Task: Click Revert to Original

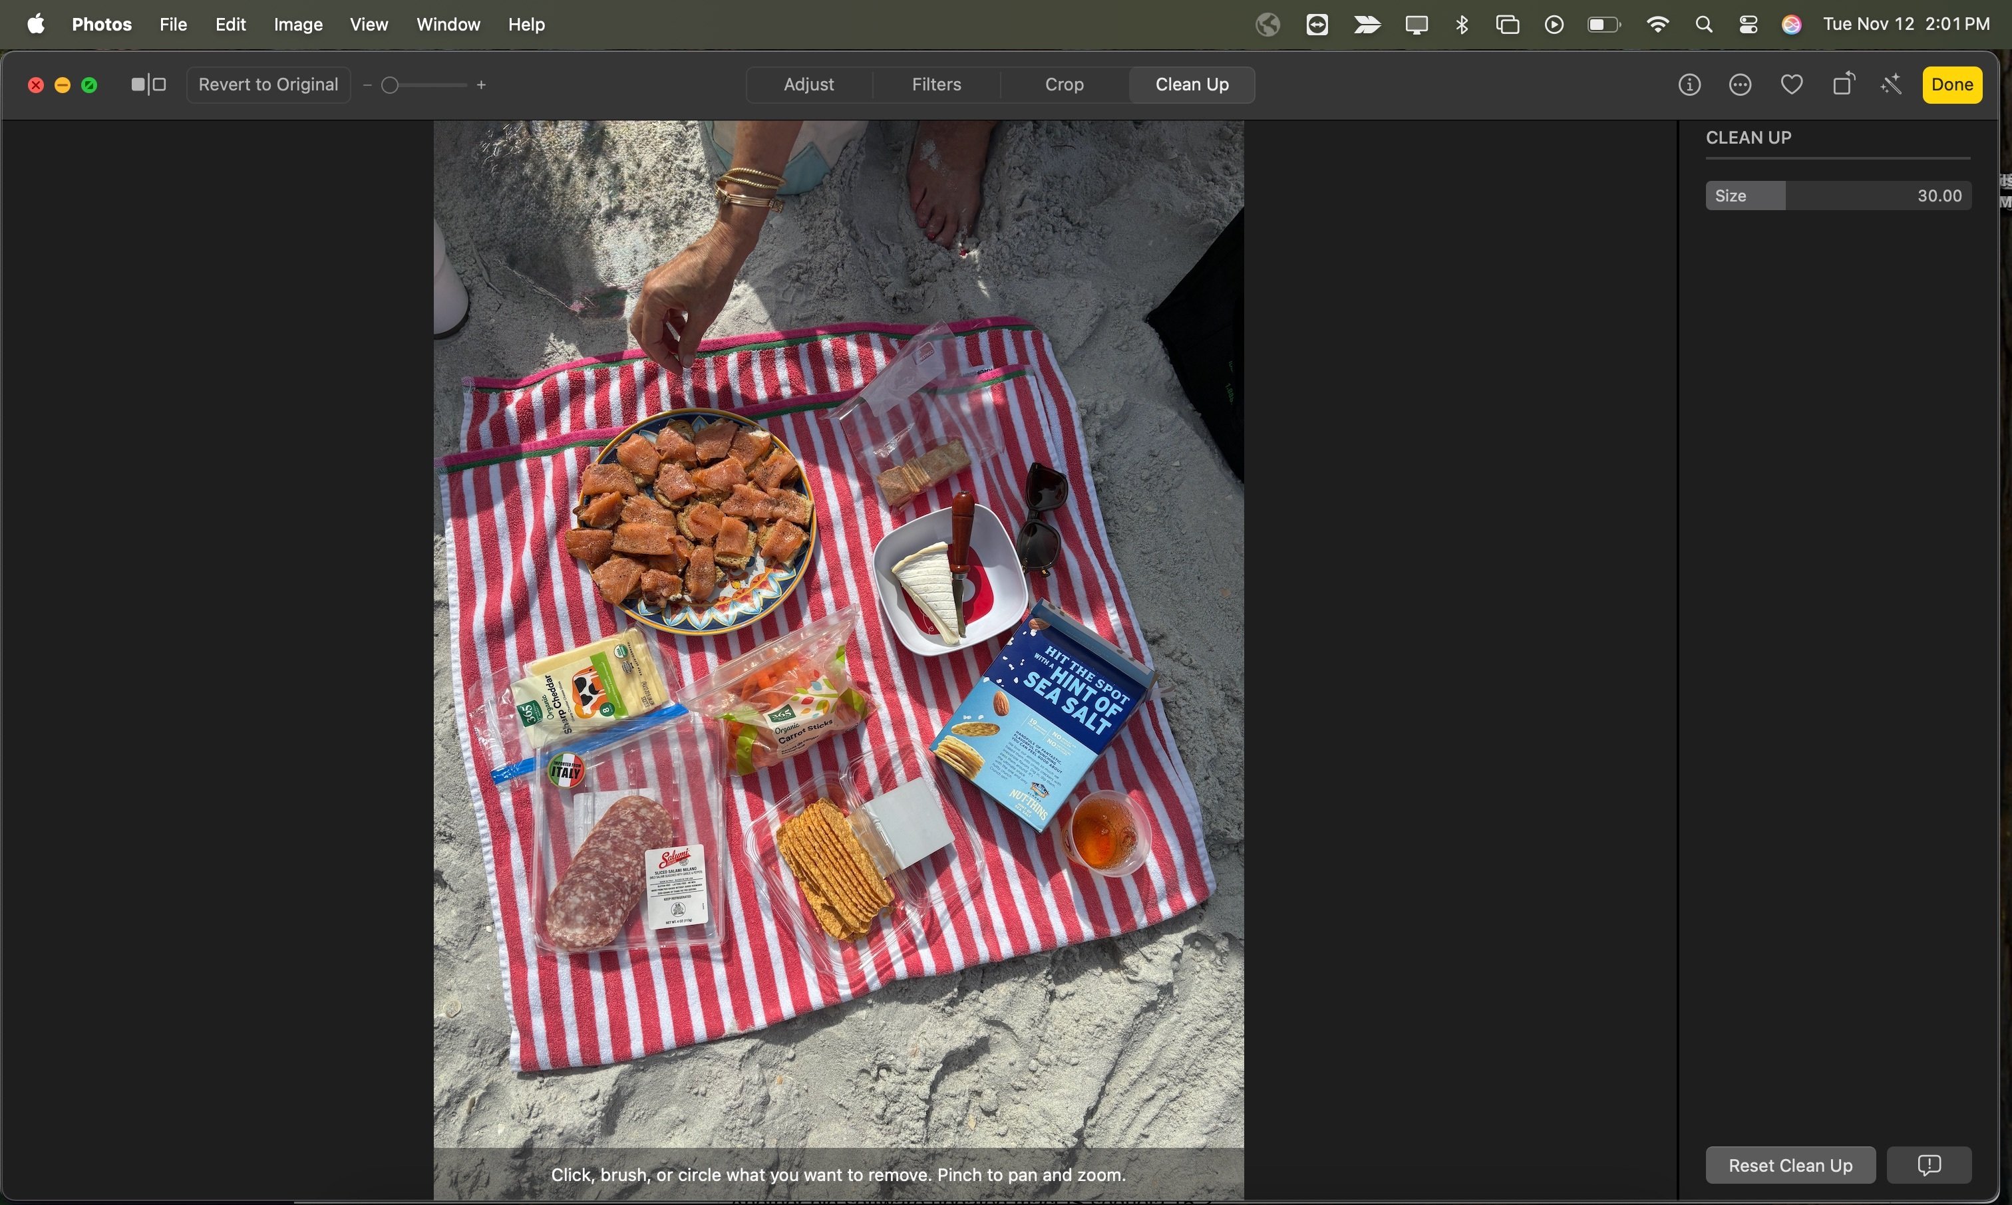Action: (x=268, y=85)
